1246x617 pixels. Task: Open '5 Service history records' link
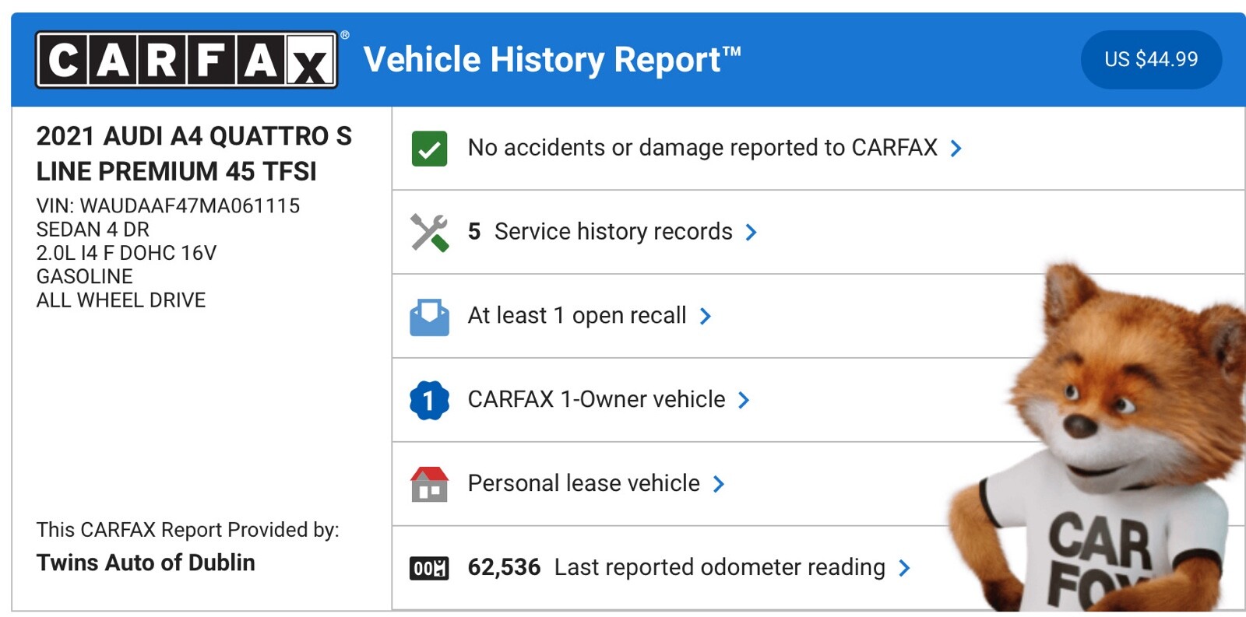(x=600, y=232)
